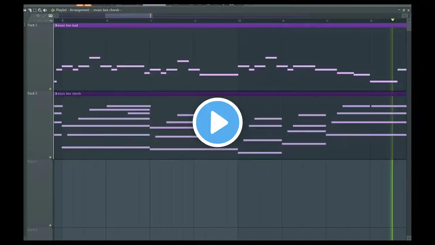Image resolution: width=435 pixels, height=245 pixels.
Task: Close the Playlist window
Action: coord(408,10)
